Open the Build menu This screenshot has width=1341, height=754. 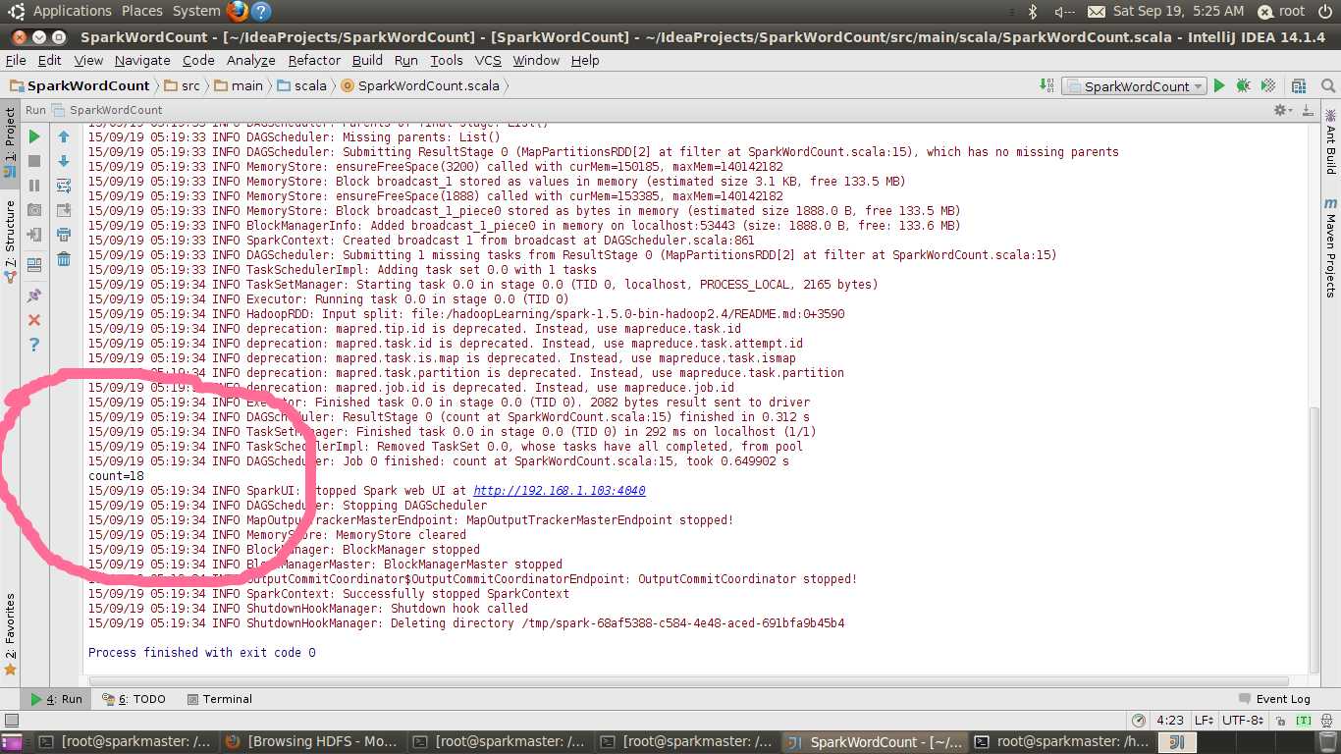coord(367,60)
